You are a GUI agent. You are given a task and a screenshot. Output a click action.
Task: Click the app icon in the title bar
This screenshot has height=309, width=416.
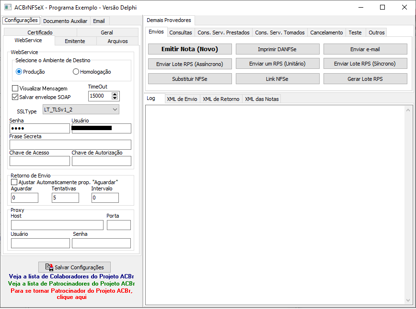coord(8,7)
